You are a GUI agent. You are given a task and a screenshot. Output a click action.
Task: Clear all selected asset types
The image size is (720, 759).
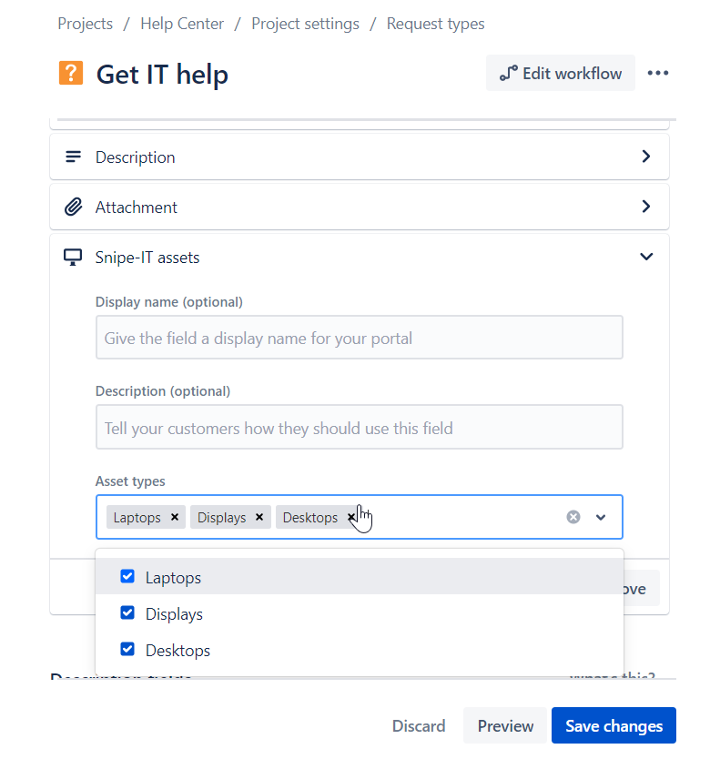click(x=573, y=517)
